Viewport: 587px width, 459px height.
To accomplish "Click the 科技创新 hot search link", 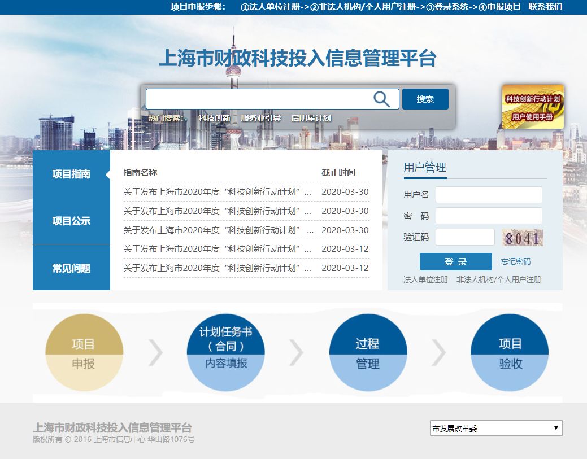I will pyautogui.click(x=214, y=118).
